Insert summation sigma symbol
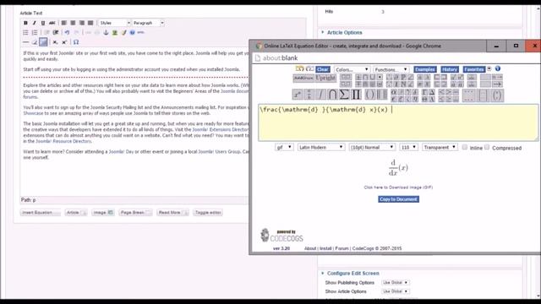 click(344, 95)
